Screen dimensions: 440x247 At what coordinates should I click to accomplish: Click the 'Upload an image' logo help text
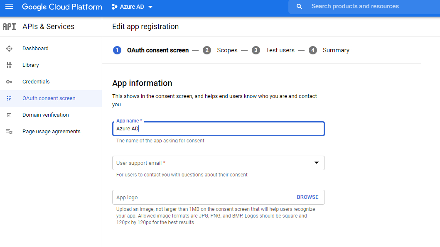[x=216, y=216]
